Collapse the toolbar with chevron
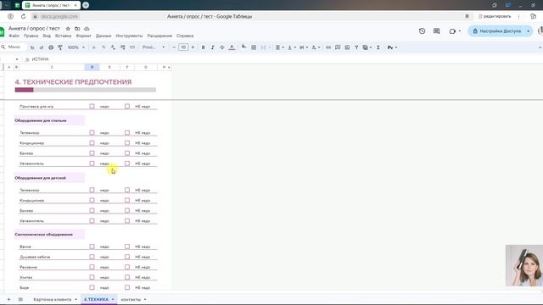 [x=540, y=47]
